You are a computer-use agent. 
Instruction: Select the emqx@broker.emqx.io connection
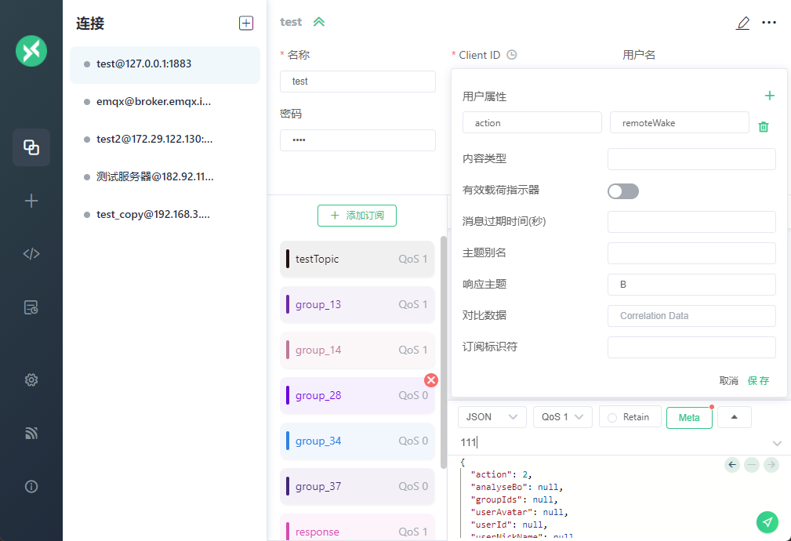[154, 101]
